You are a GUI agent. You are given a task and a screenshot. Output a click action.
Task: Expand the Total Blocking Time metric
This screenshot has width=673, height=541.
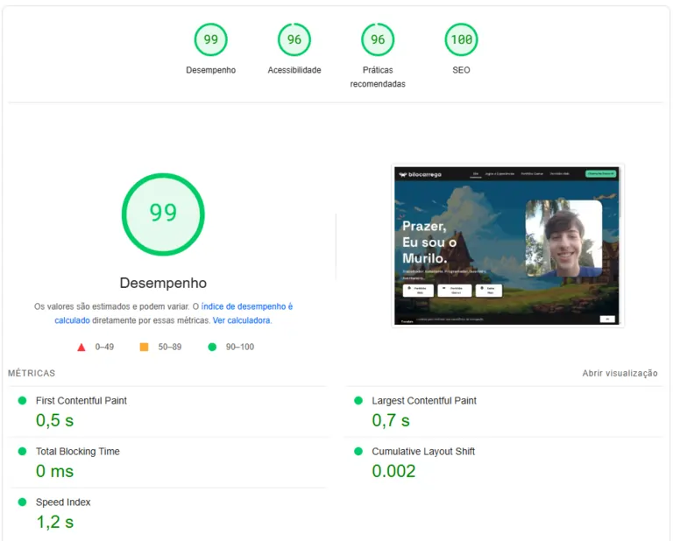(x=77, y=452)
